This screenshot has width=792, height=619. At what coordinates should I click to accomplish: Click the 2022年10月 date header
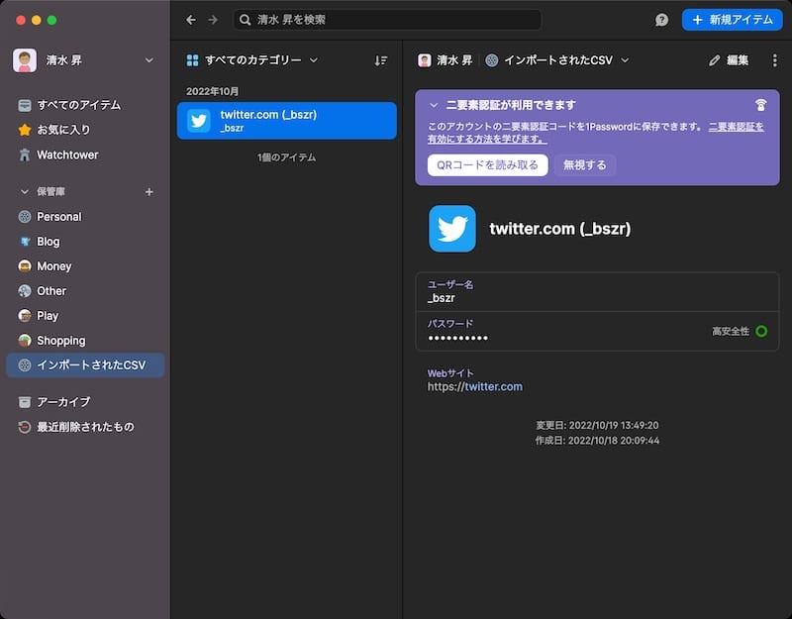(212, 91)
